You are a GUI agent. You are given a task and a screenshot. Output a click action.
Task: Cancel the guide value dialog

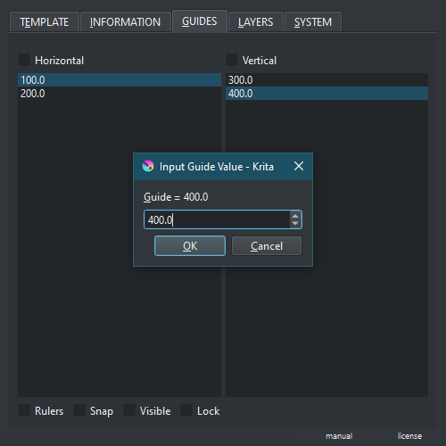[x=267, y=246]
